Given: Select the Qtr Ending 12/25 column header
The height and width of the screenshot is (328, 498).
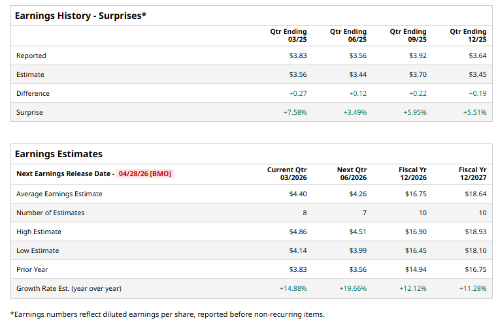Looking at the screenshot, I should click(x=468, y=36).
